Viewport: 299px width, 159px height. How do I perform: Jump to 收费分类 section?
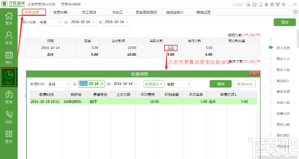tap(283, 114)
